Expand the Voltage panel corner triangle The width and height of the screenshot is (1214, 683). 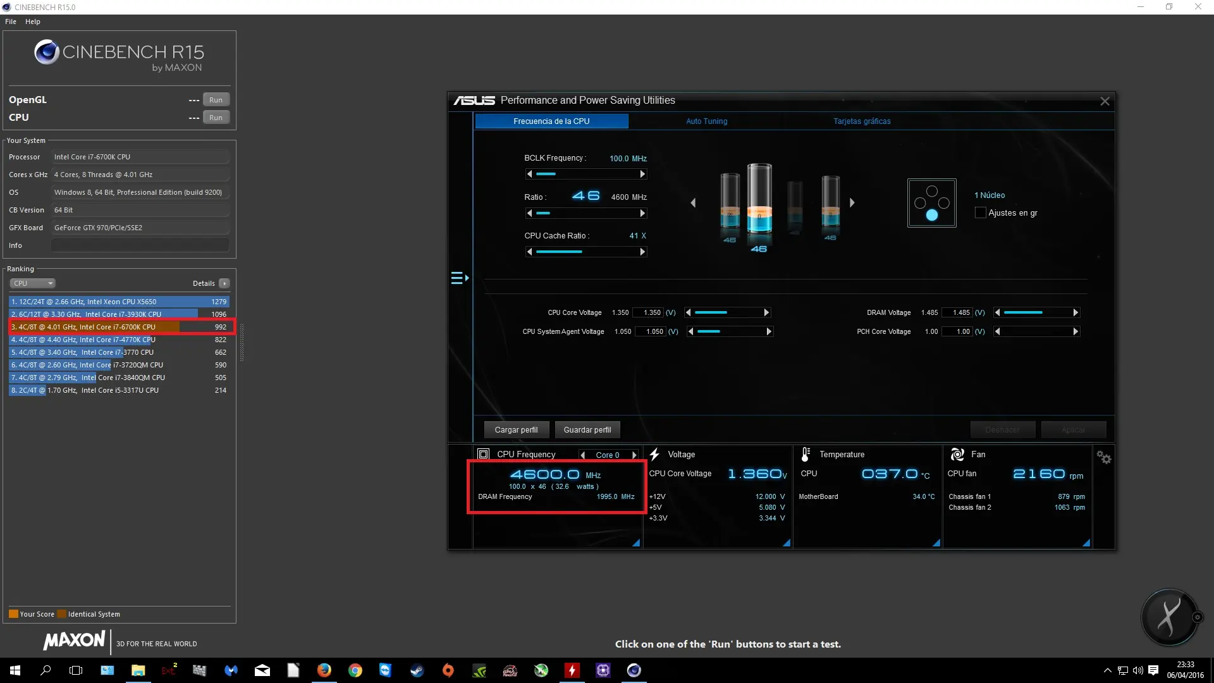(x=787, y=543)
